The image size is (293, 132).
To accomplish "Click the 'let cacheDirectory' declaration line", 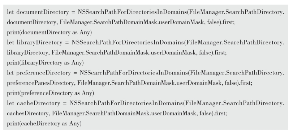I will tap(146, 103).
